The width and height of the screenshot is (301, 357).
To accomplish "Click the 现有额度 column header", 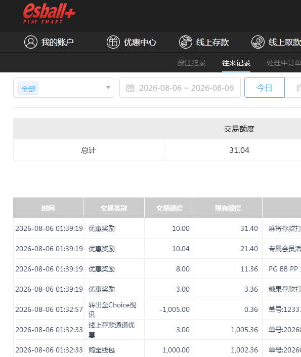I will [228, 208].
